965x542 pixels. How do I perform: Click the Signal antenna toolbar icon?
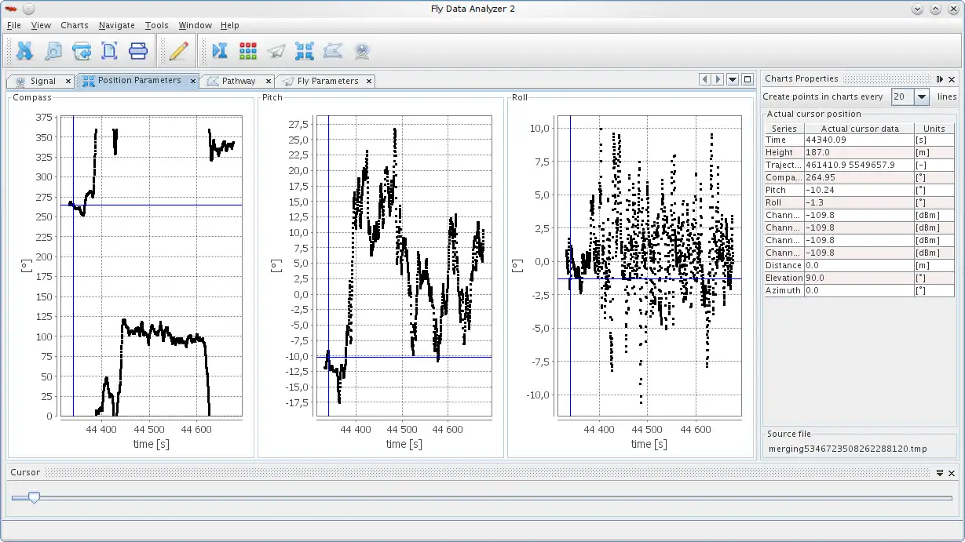[x=361, y=51]
